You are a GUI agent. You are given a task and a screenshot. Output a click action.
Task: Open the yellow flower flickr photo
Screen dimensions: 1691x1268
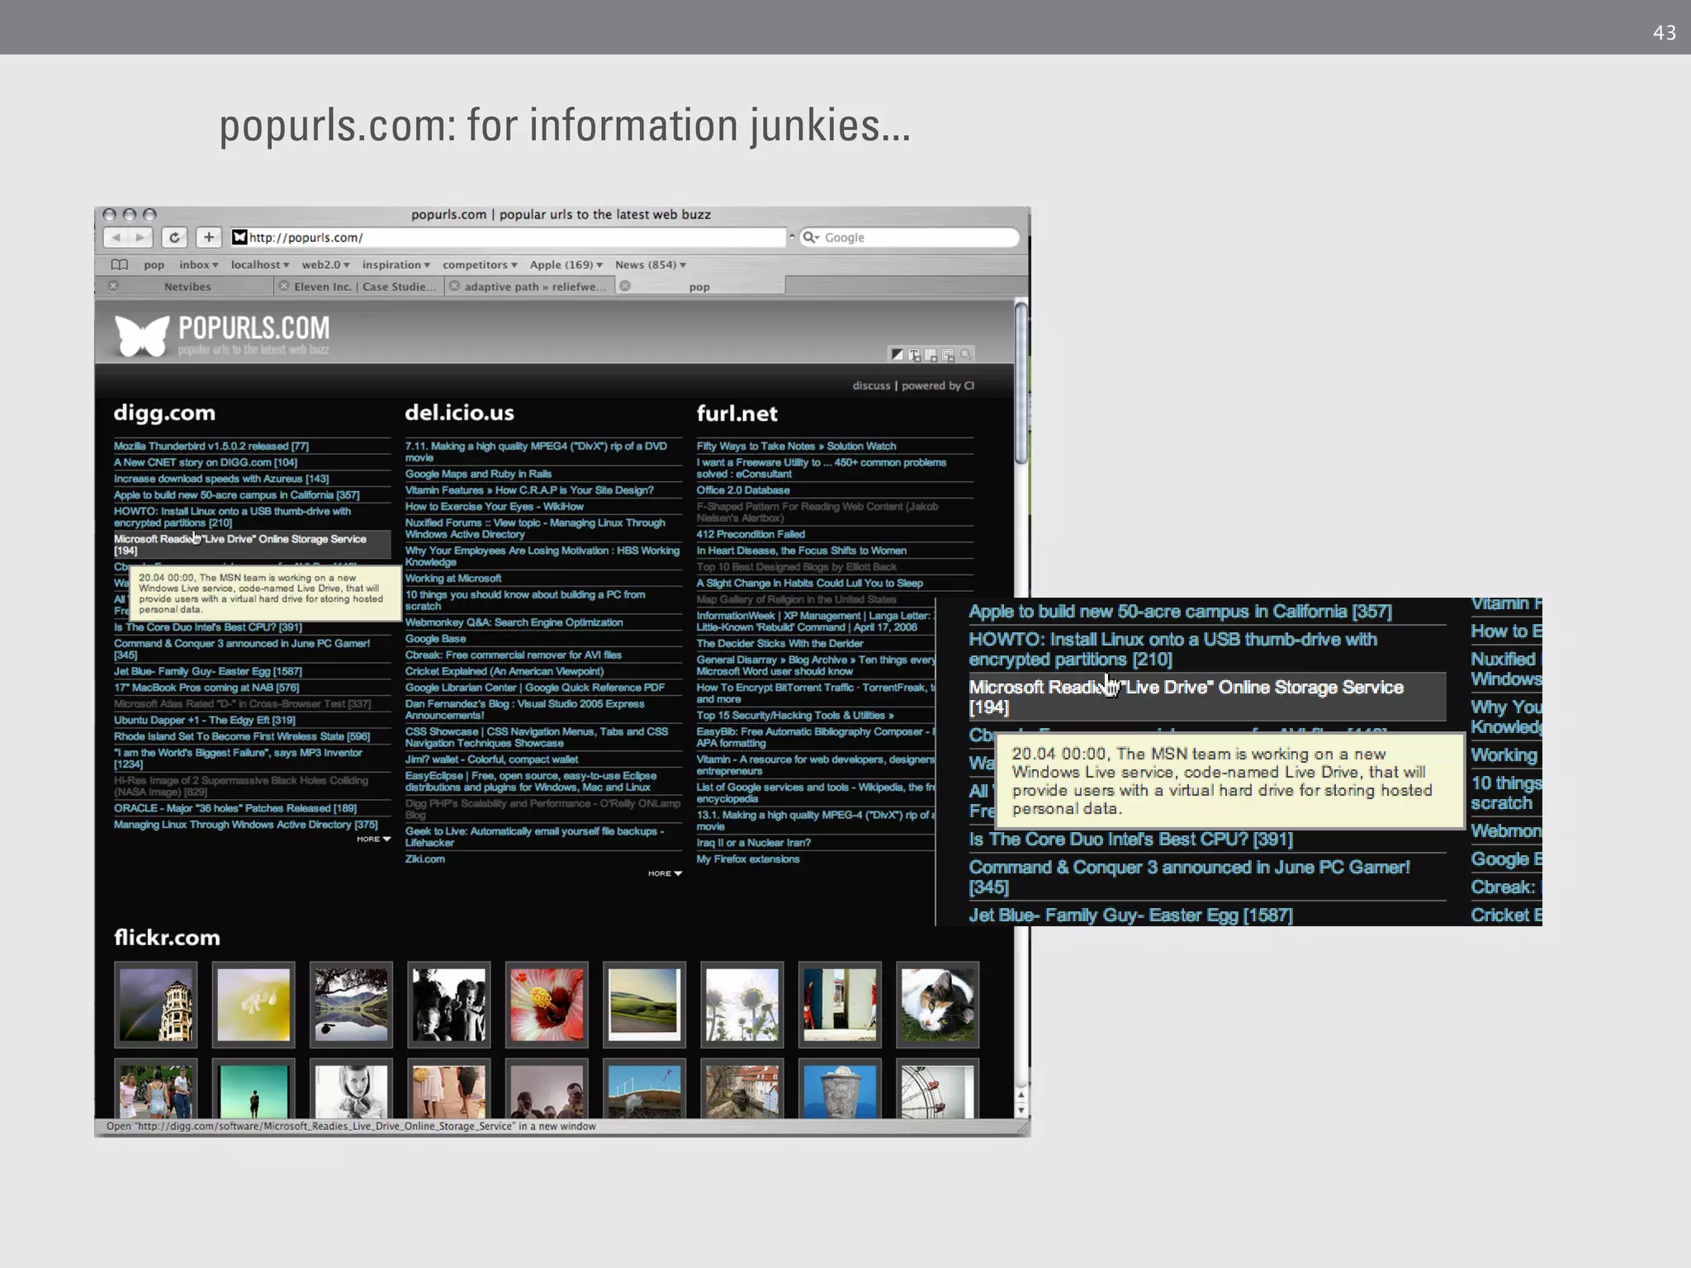[x=253, y=1005]
